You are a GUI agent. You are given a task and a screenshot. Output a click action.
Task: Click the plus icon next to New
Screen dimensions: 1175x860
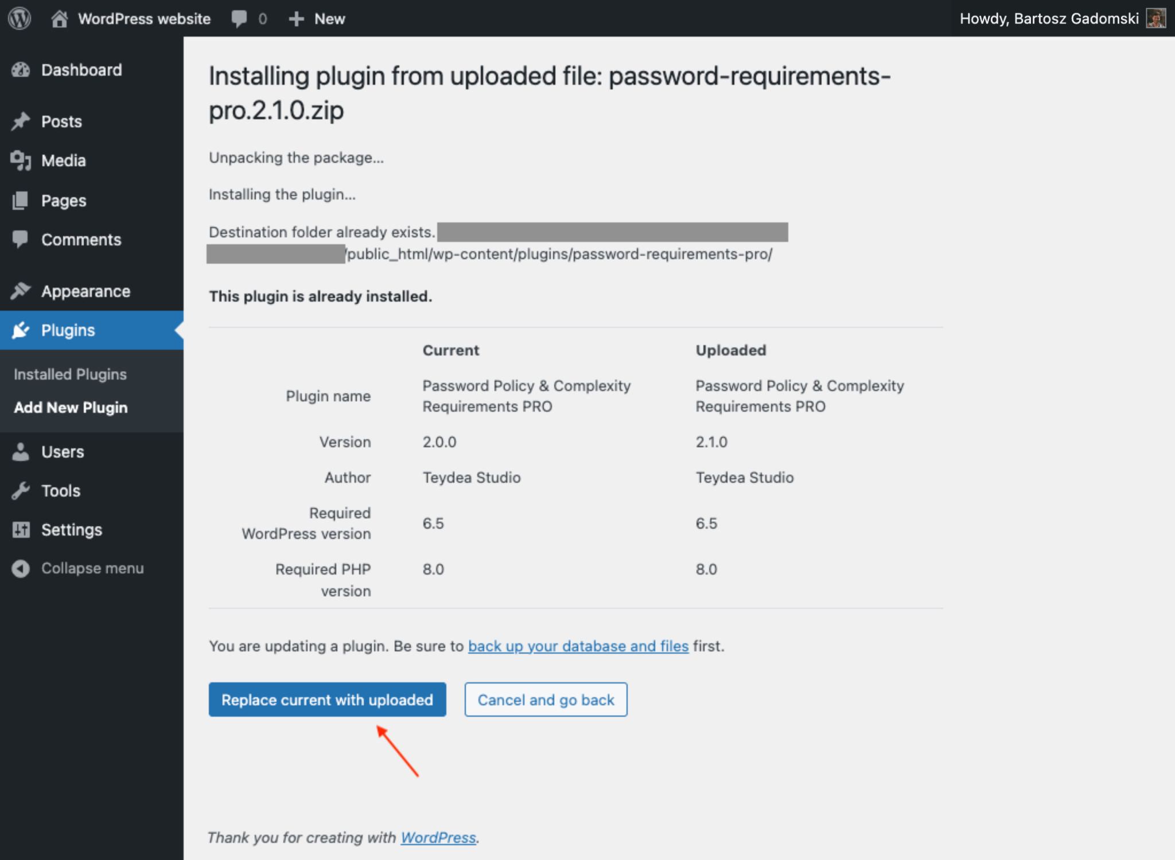296,19
